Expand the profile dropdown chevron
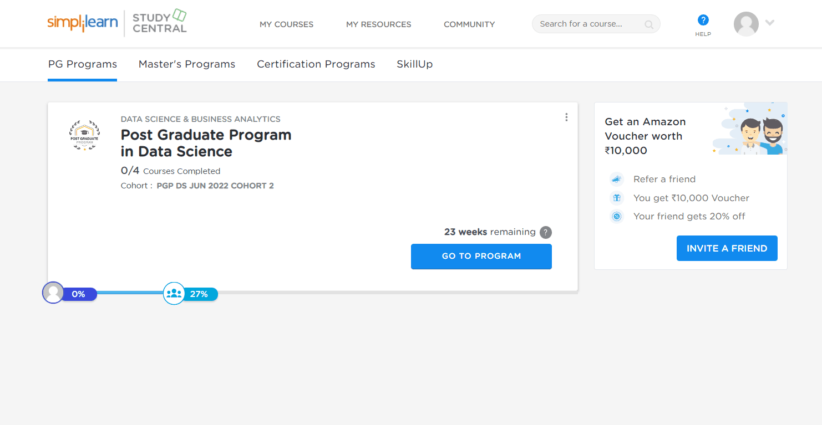822x425 pixels. (769, 23)
